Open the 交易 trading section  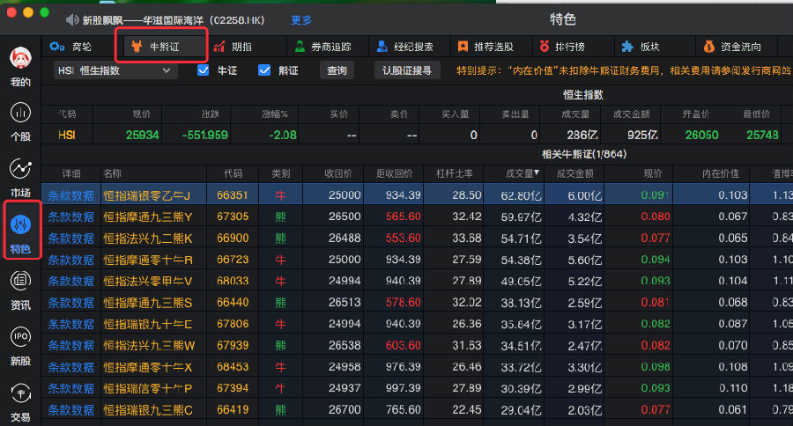[21, 402]
